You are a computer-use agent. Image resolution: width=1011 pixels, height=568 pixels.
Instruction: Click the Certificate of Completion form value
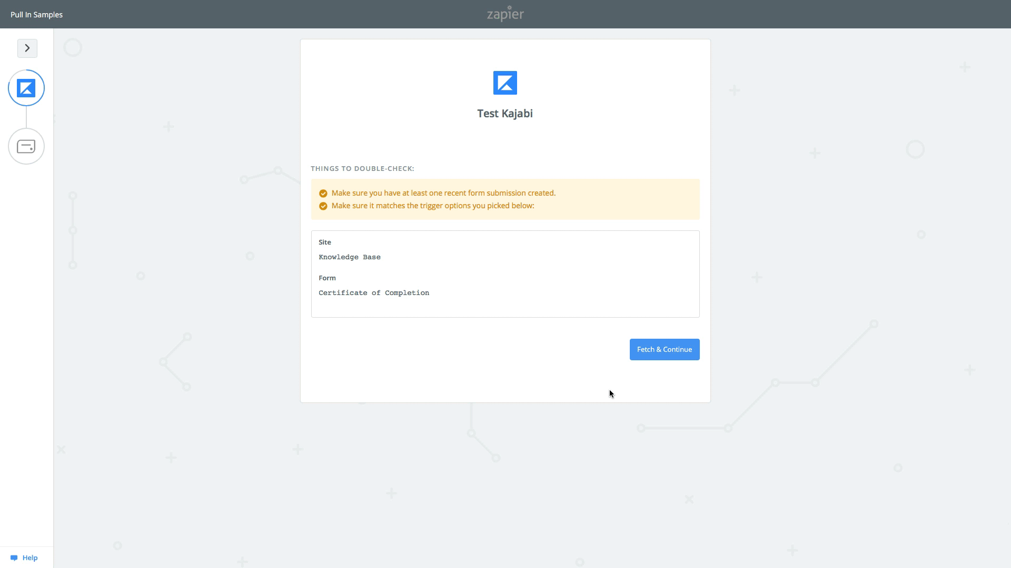tap(374, 293)
